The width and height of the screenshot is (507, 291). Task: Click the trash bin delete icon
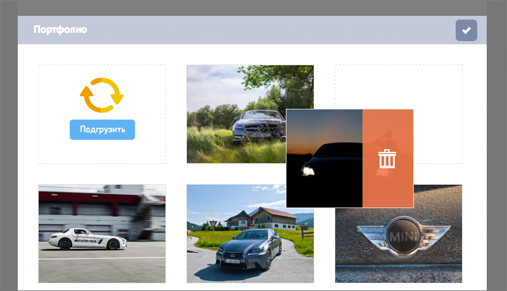387,159
